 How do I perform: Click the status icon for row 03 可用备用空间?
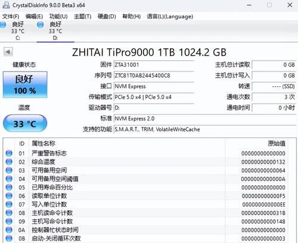point(9,170)
